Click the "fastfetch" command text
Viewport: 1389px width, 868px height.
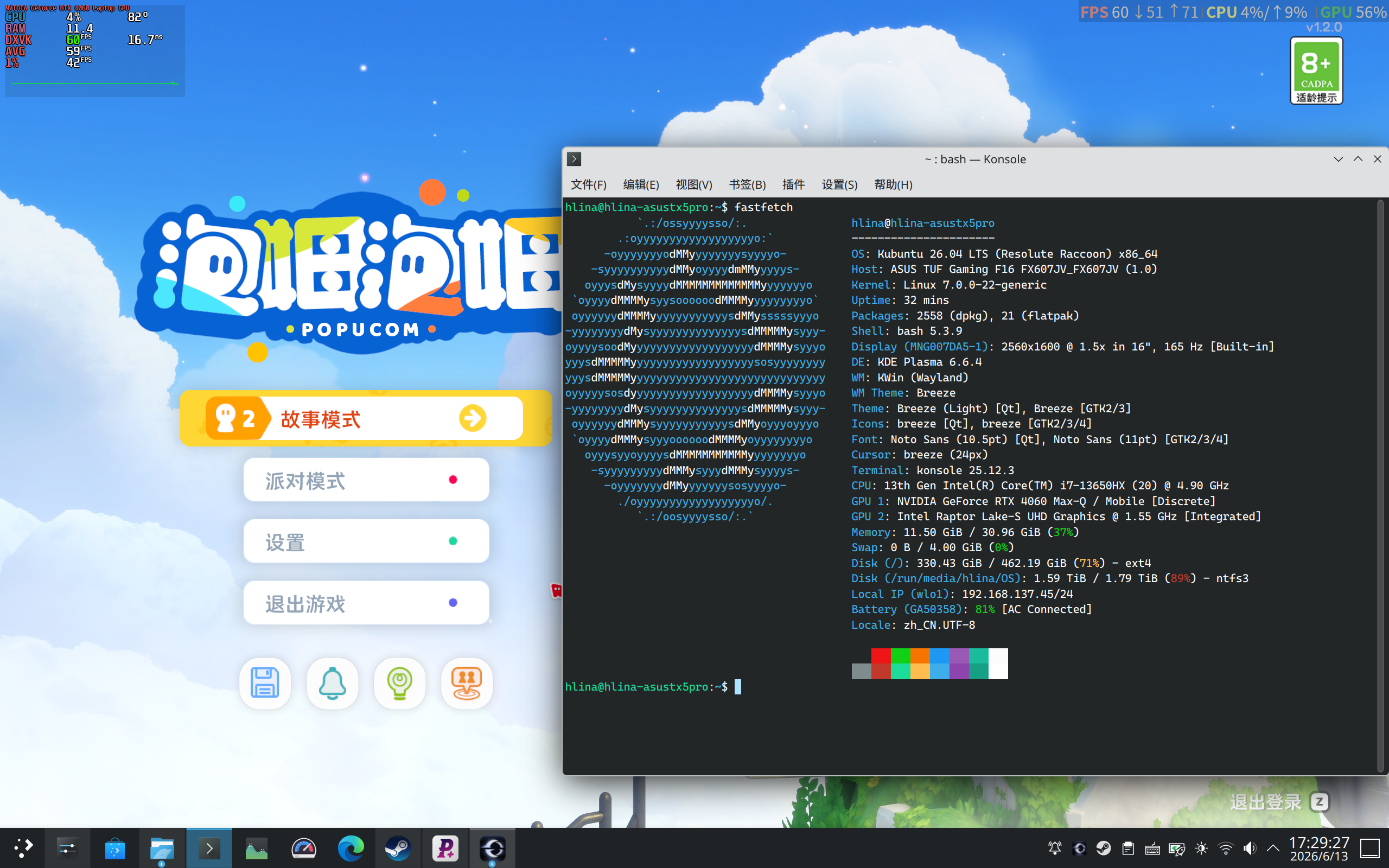pyautogui.click(x=763, y=207)
